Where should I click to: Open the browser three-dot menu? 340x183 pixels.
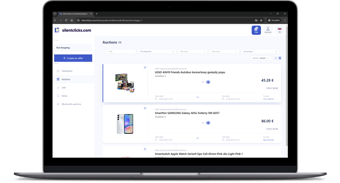[285, 20]
